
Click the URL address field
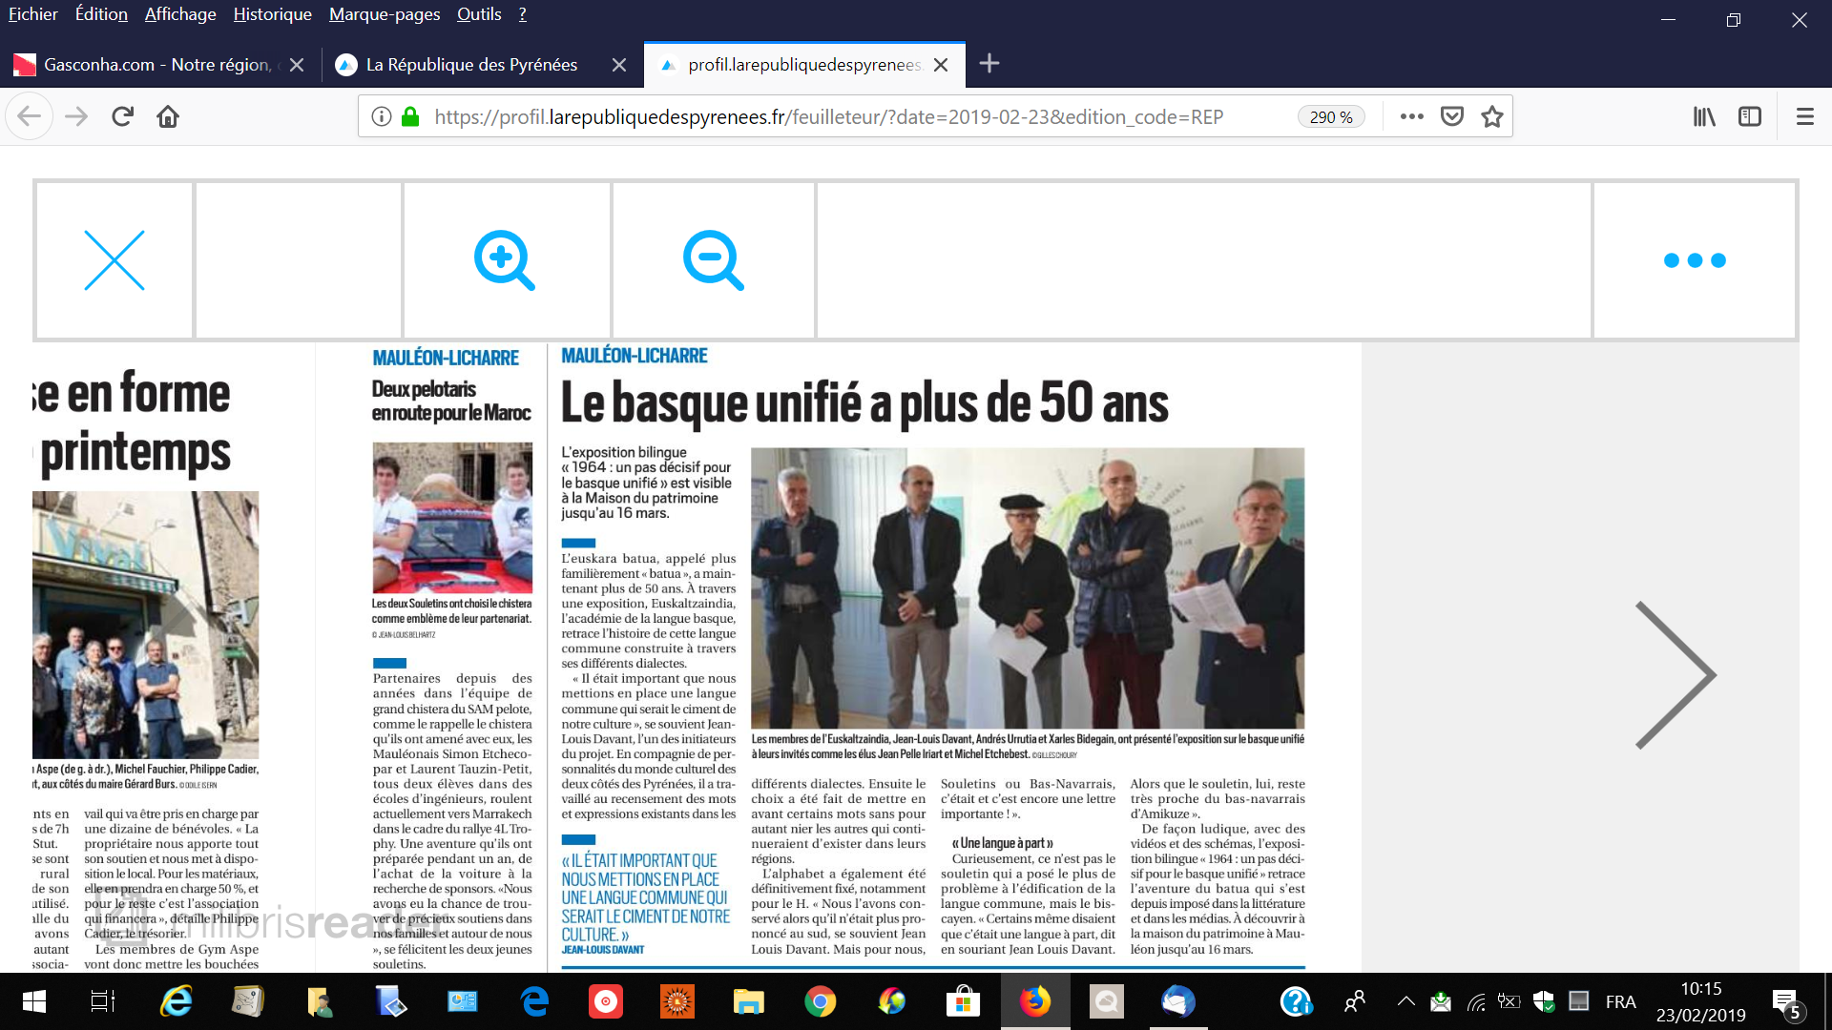[828, 116]
